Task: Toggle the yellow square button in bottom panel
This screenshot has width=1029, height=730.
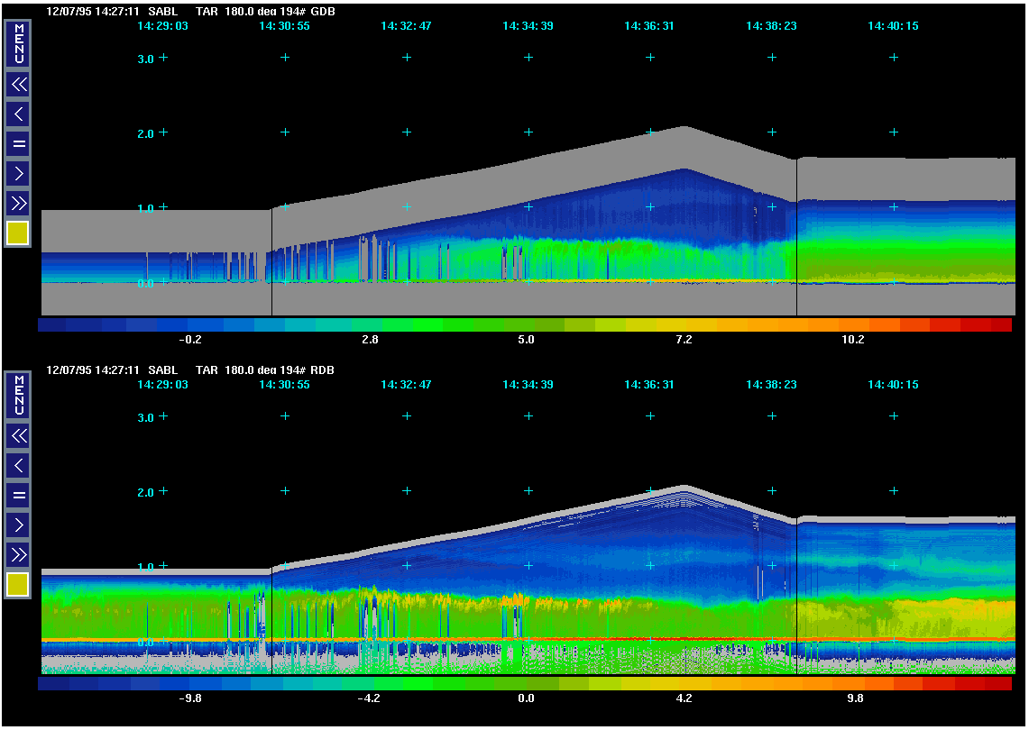Action: point(18,585)
